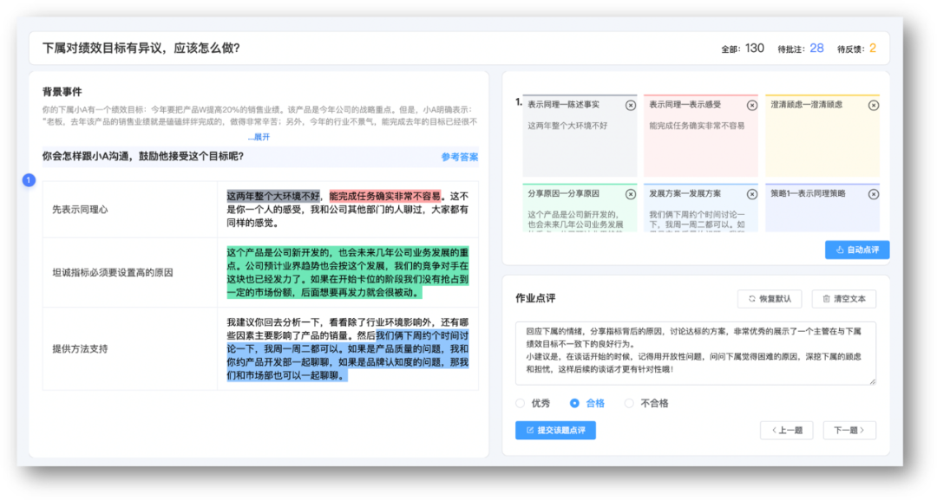Click the 作业点评 section heading
The width and height of the screenshot is (937, 500).
click(x=535, y=298)
